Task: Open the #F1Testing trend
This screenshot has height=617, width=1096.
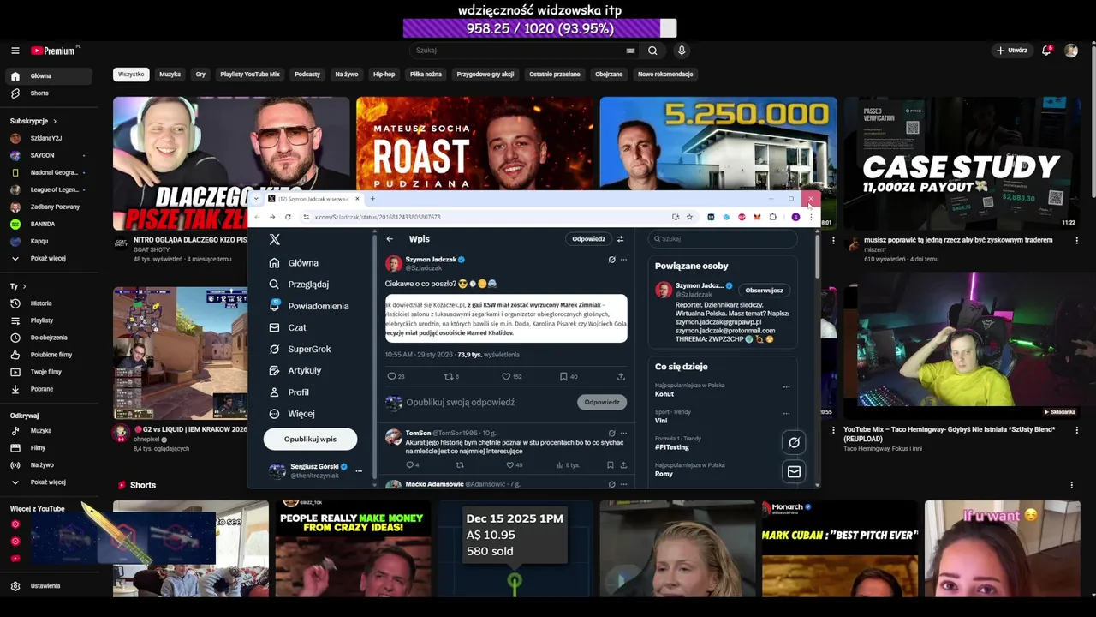Action: [x=672, y=447]
